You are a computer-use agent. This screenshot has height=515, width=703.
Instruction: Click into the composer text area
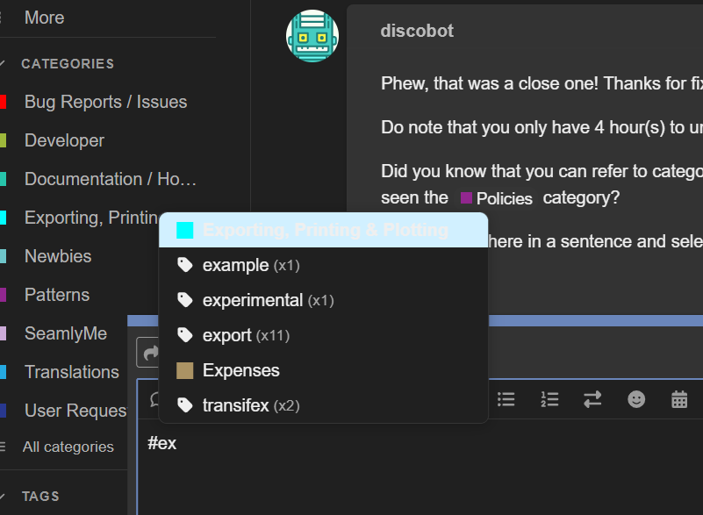tap(395, 465)
